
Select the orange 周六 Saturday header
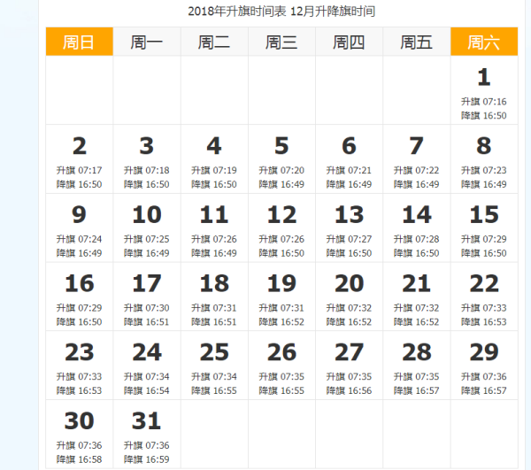pos(483,42)
